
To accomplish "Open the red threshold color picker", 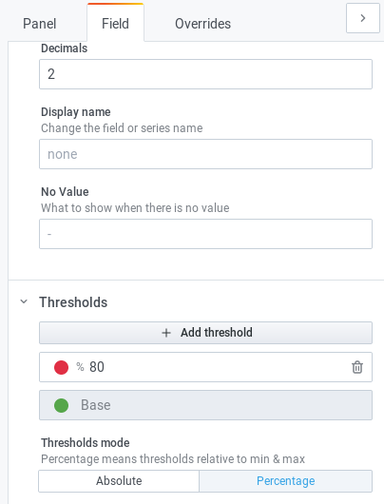I will point(61,367).
